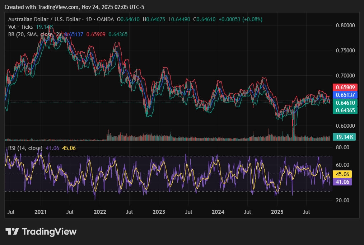Click the 80.00 RSI scale label
The height and width of the screenshot is (245, 364).
click(x=342, y=147)
